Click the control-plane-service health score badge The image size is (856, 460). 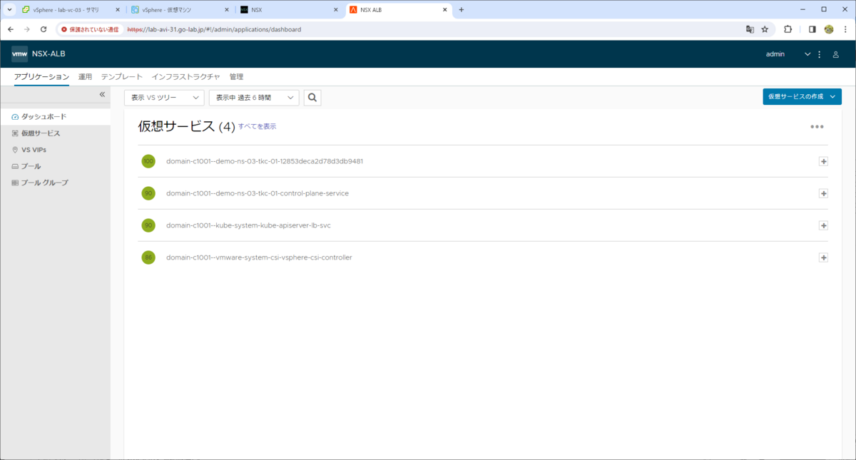coord(148,193)
